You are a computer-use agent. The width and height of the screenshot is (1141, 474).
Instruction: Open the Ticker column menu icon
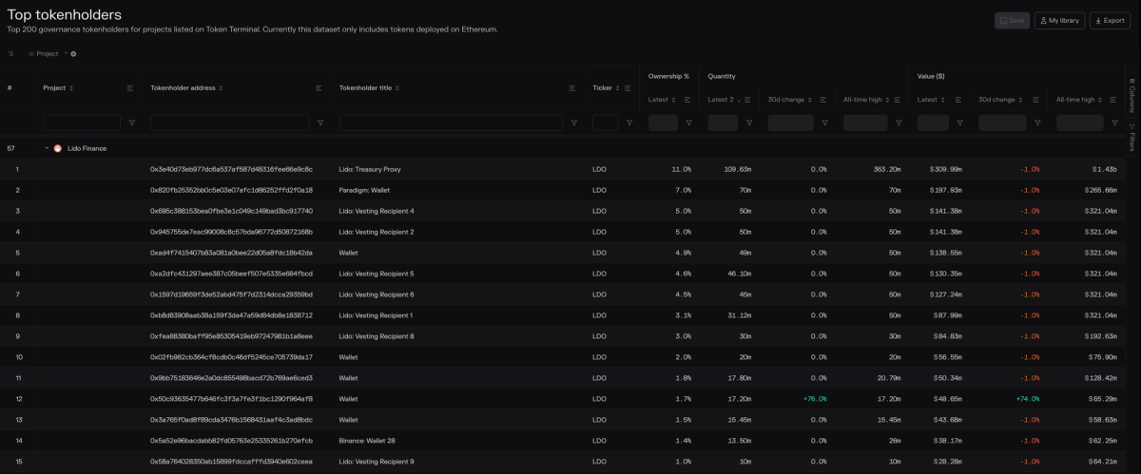629,88
